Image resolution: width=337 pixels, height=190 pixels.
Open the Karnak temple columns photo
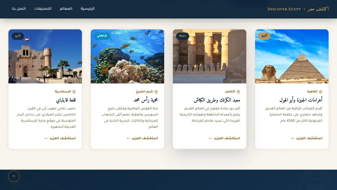[x=210, y=56]
